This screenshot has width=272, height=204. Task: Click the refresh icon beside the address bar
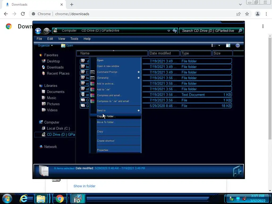[x=175, y=31]
